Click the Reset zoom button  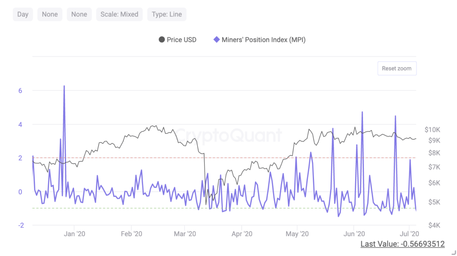[397, 68]
